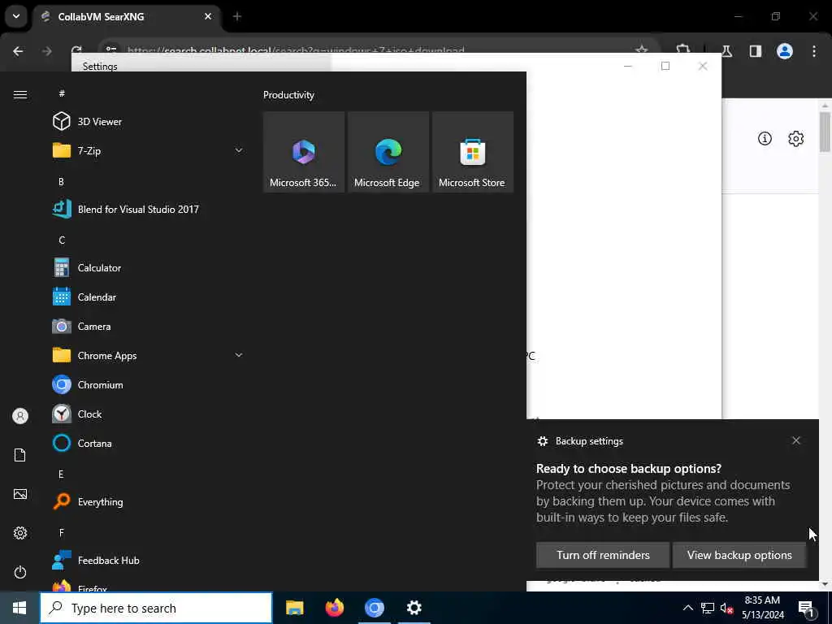Open Feedback Hub

point(149,561)
